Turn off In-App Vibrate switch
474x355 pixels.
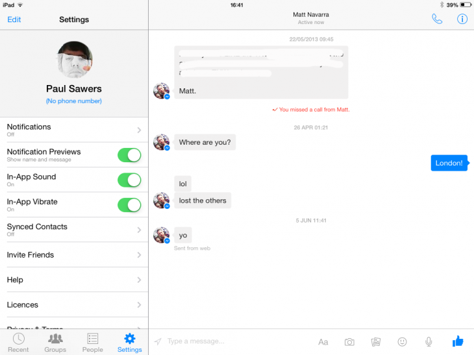tap(129, 205)
